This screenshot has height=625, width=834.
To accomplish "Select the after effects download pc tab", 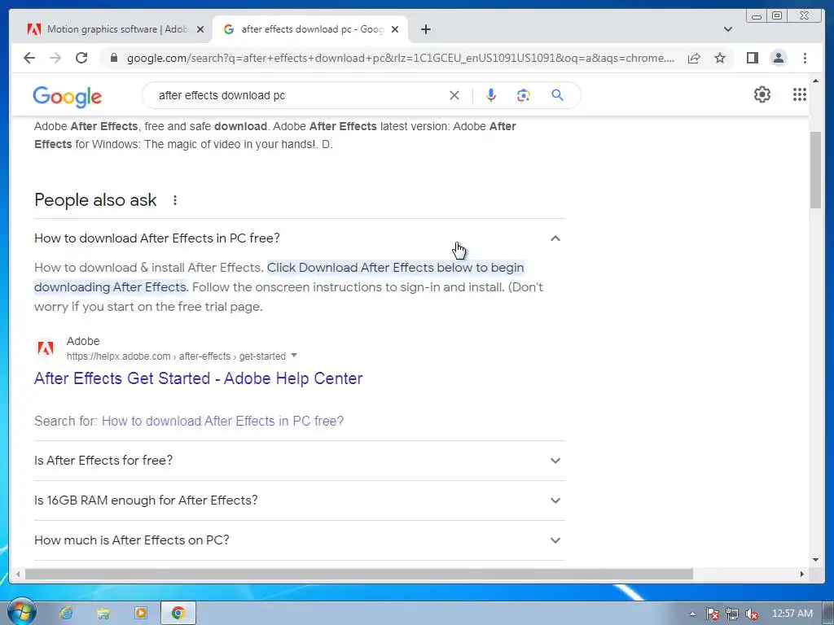I will (310, 29).
